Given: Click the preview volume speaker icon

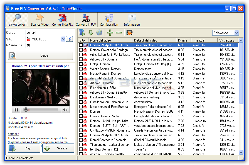Looking at the screenshot, I should (65, 110).
